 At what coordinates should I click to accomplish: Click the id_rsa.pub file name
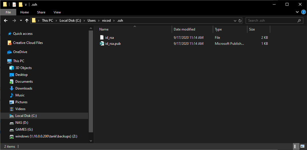[113, 44]
